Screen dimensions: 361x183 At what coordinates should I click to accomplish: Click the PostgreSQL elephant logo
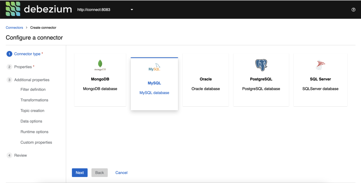(x=261, y=65)
